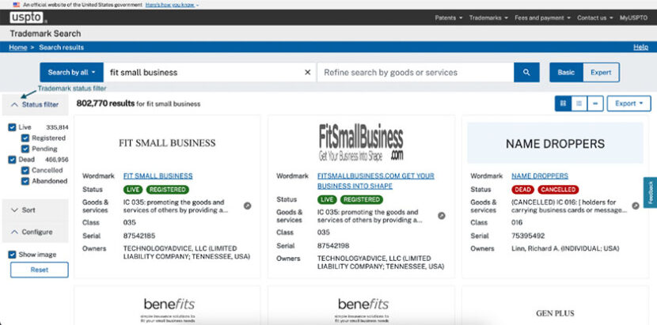Switch to compact view icon
This screenshot has width=657, height=325.
click(595, 104)
